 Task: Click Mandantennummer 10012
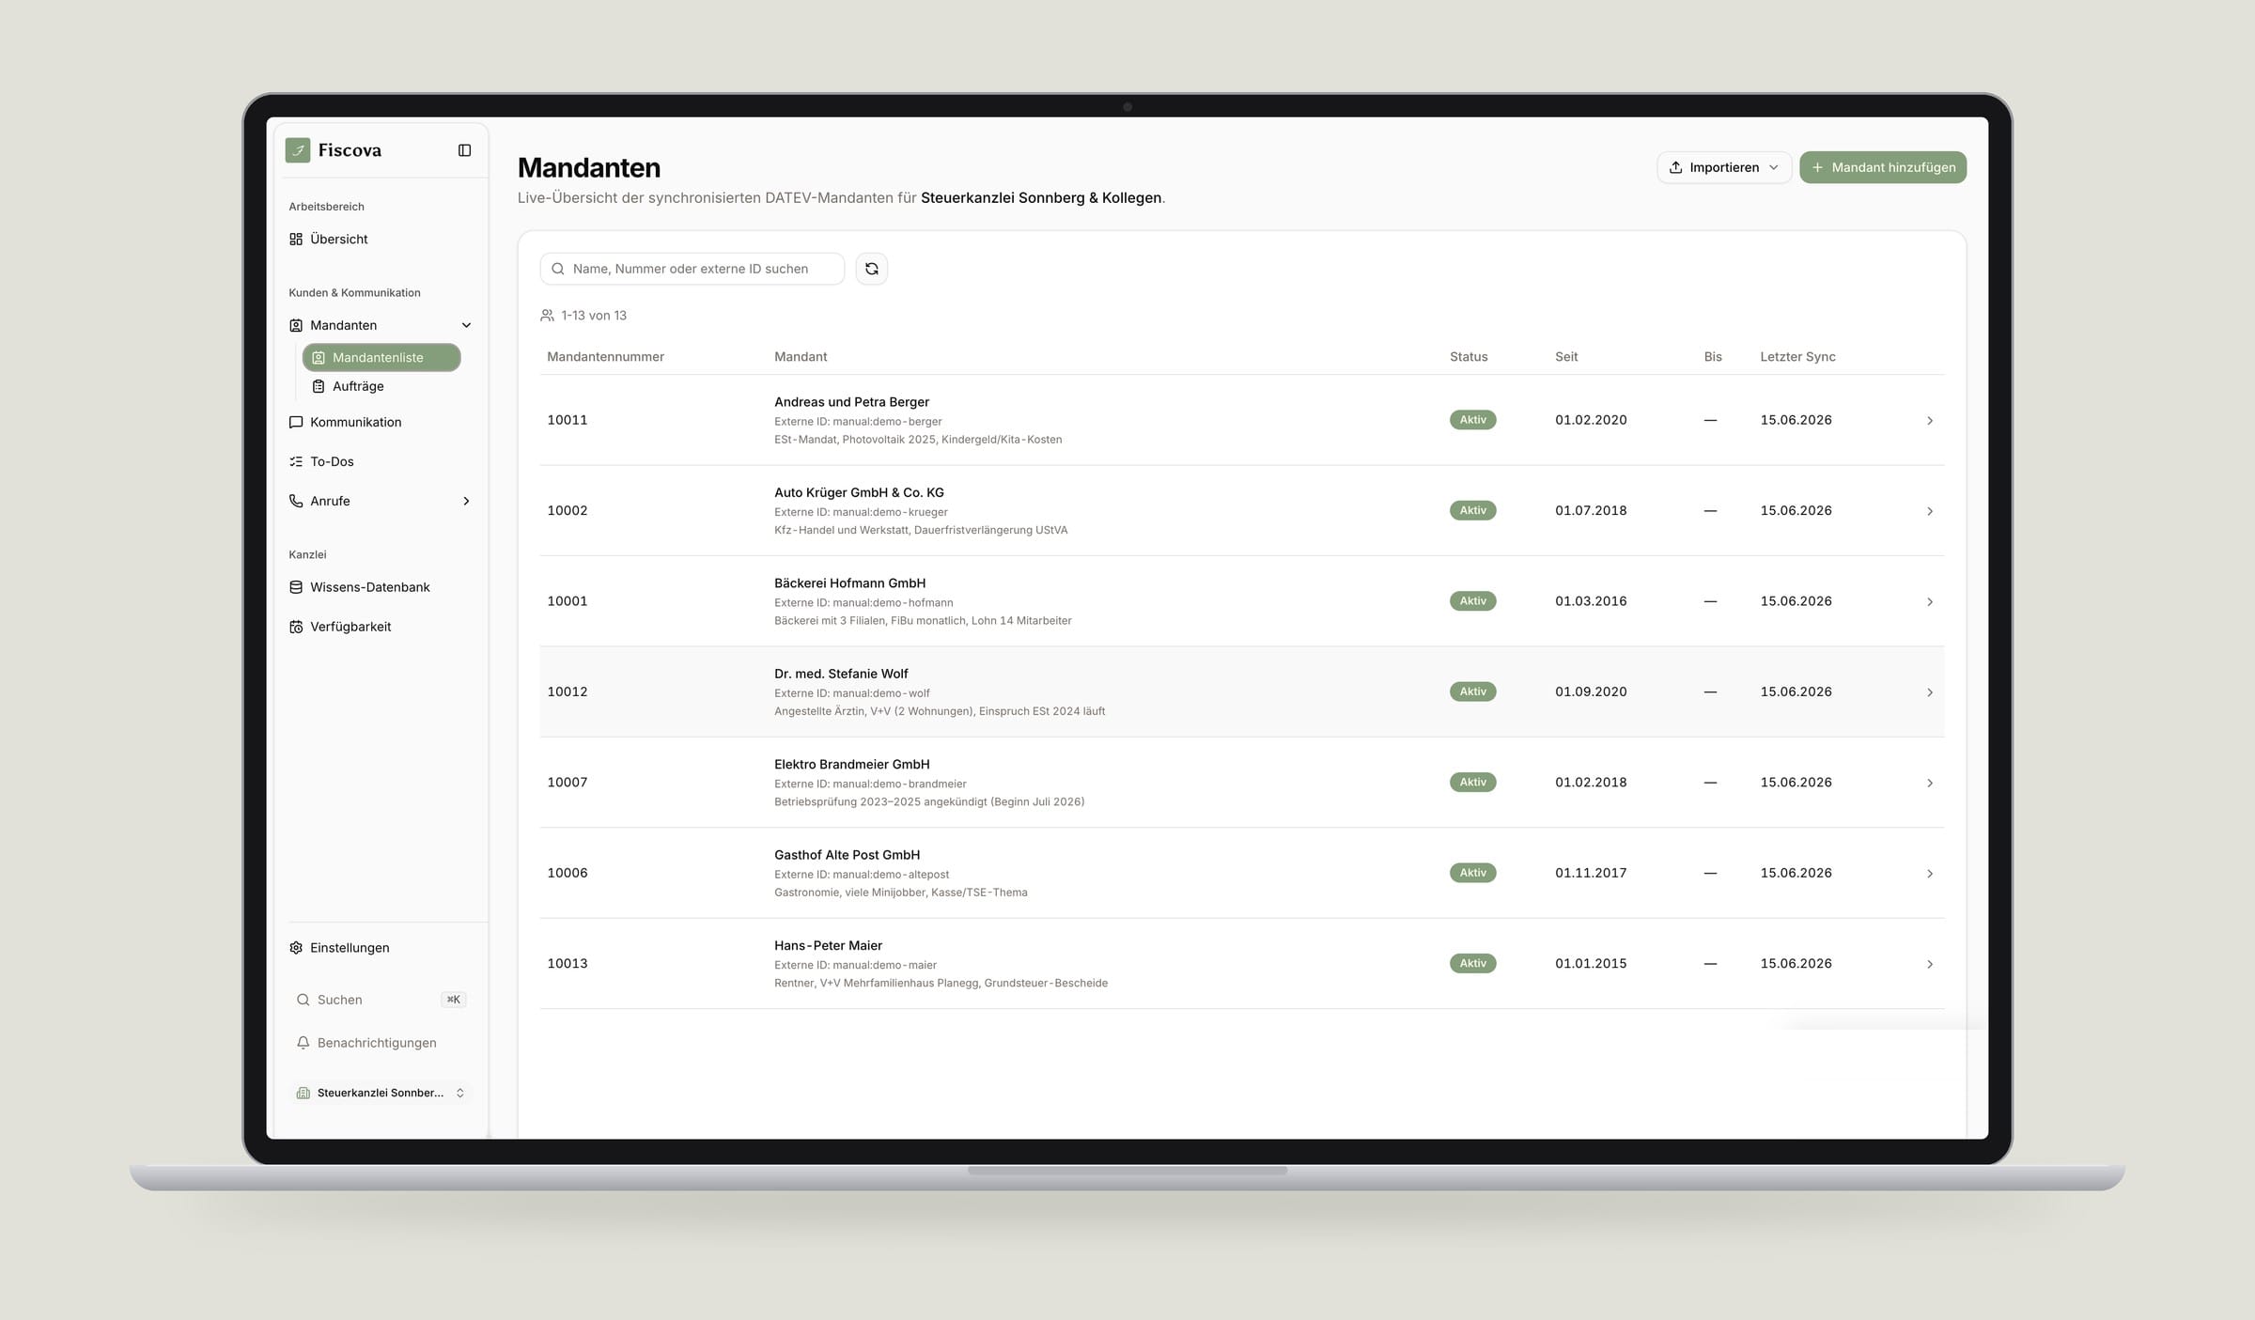pyautogui.click(x=568, y=691)
